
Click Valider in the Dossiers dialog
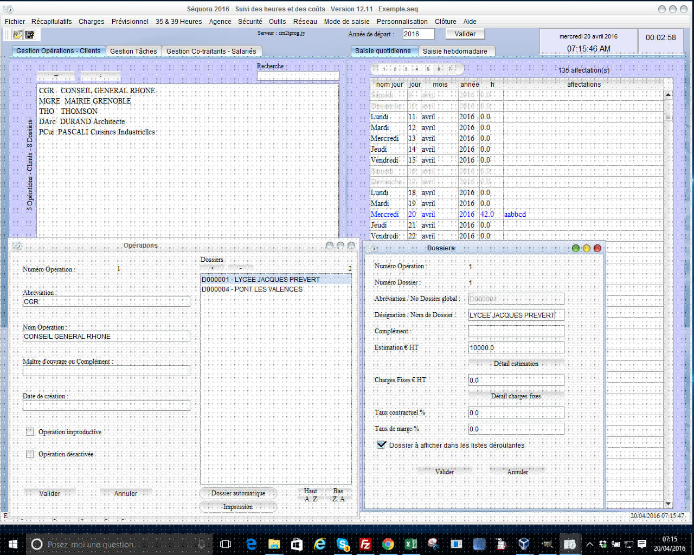point(444,472)
